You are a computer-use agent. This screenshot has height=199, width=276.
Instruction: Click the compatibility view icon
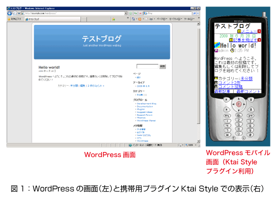point(131,13)
